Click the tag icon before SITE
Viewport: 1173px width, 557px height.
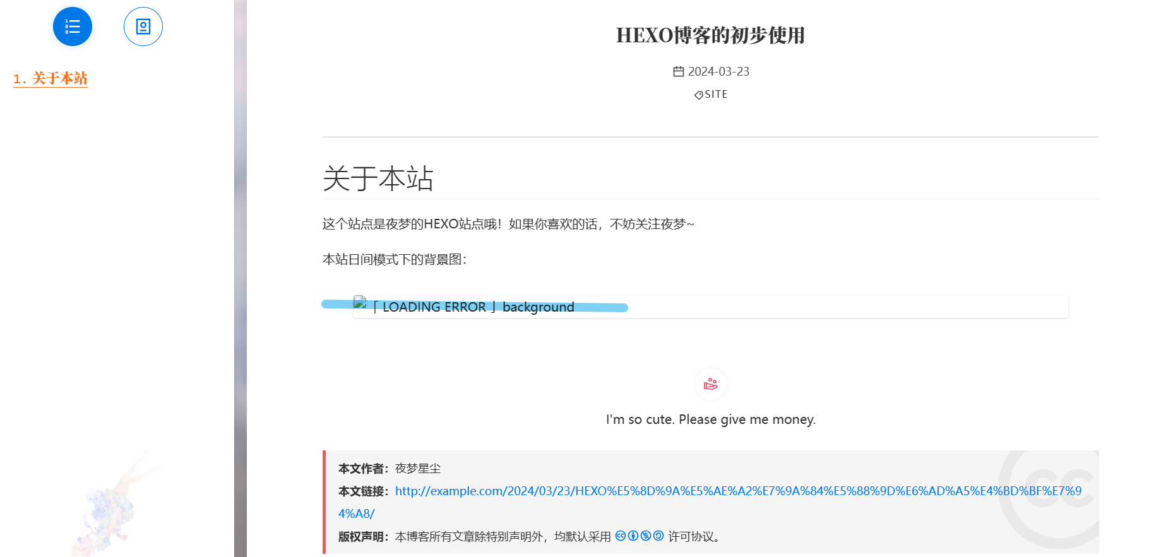[x=698, y=95]
